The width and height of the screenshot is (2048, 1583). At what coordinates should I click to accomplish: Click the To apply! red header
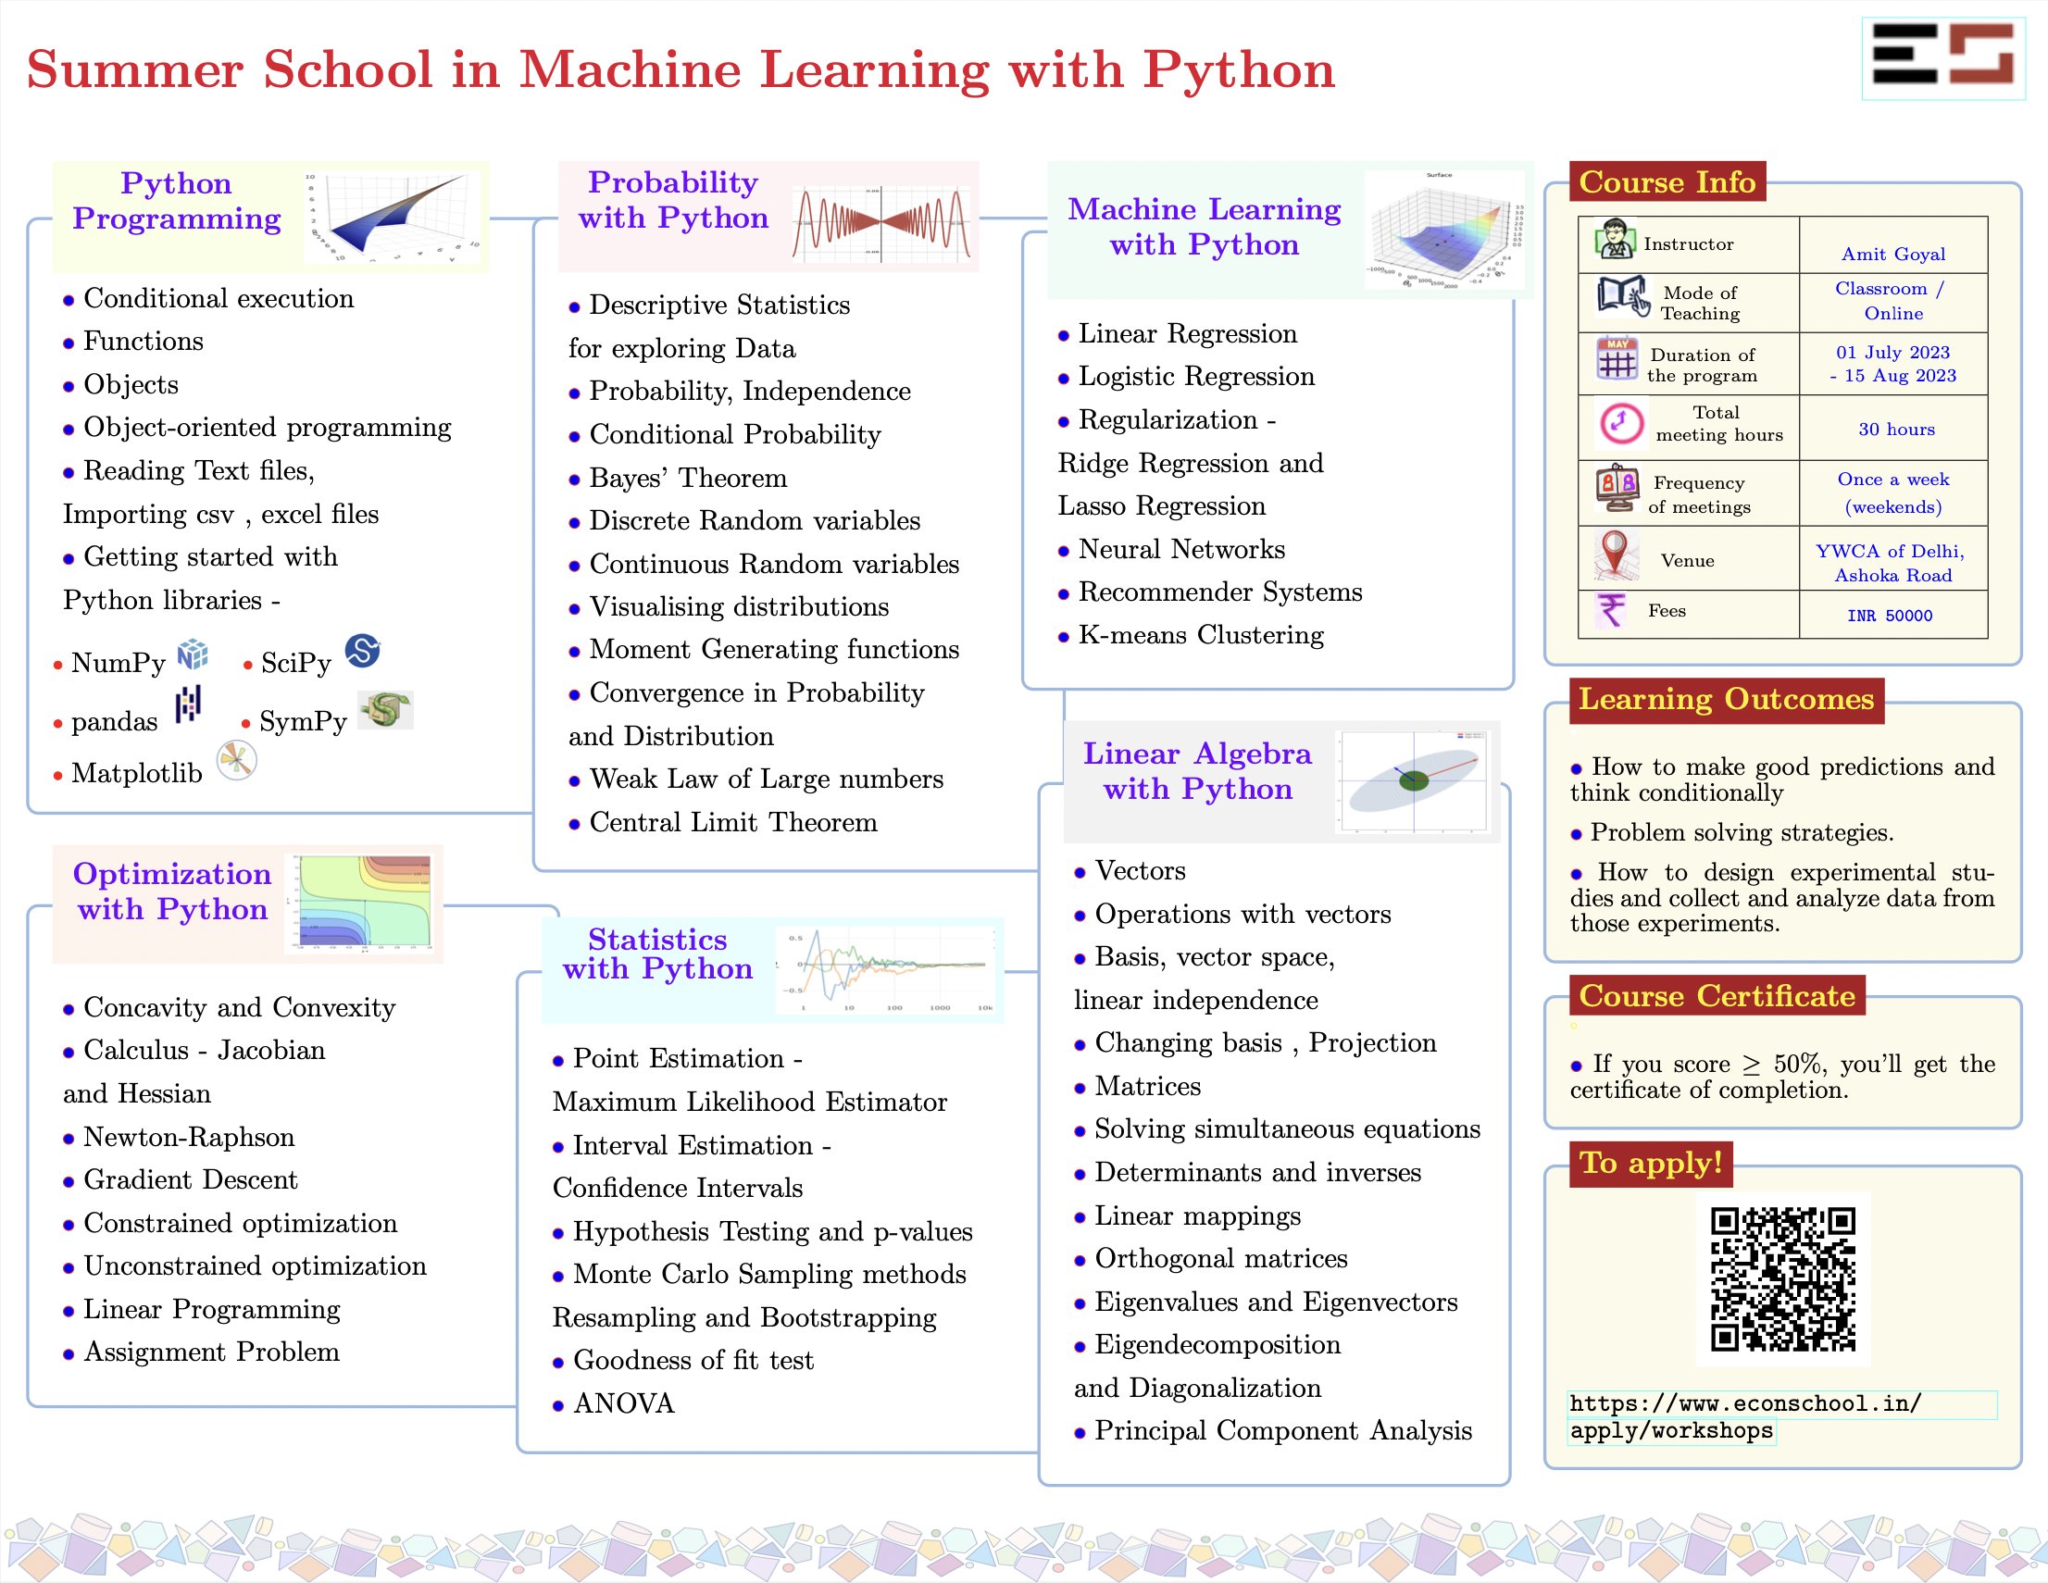(1651, 1163)
